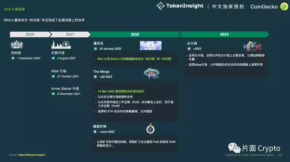Screen dimensions: 290x162
Task: Click the gray 2020 timeline arrow
Action: click(x=30, y=34)
